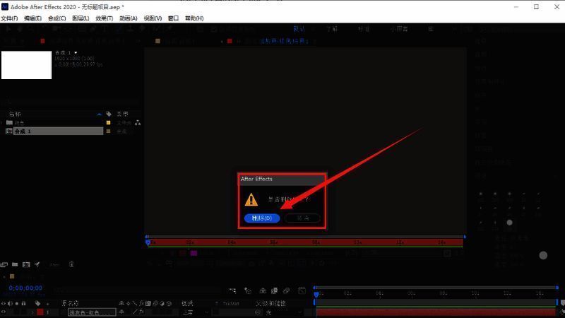Select the deep red solid layer name
Viewport: 565px width, 318px height.
[x=91, y=312]
